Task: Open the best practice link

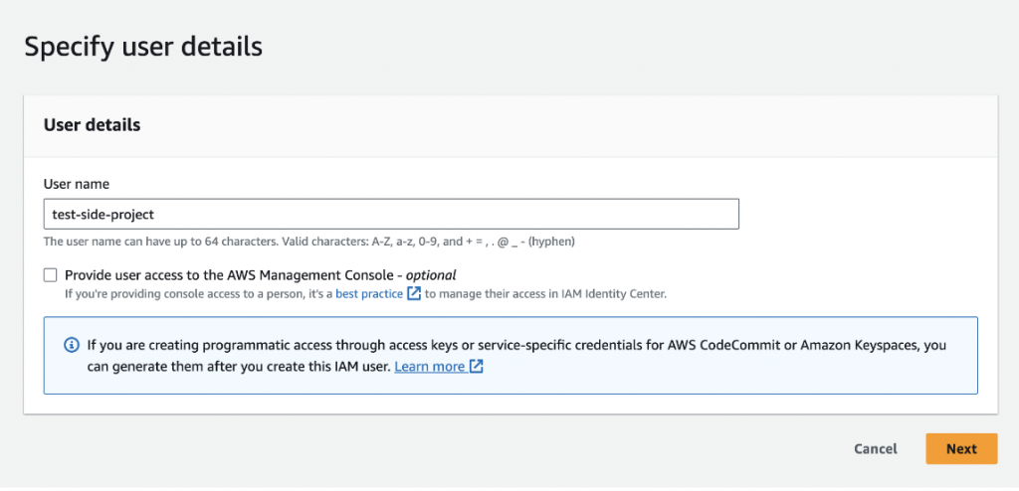Action: click(368, 294)
